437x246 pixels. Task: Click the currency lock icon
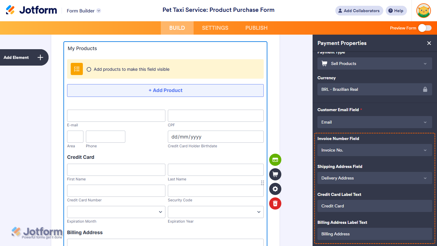425,89
